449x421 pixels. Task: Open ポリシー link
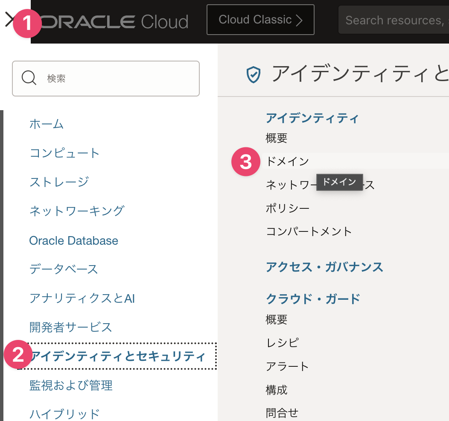point(288,208)
